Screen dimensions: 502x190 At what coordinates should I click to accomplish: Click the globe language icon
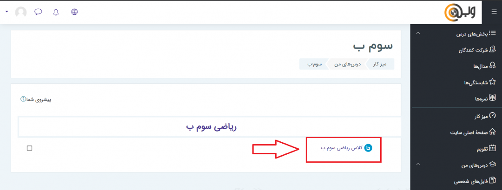74,12
